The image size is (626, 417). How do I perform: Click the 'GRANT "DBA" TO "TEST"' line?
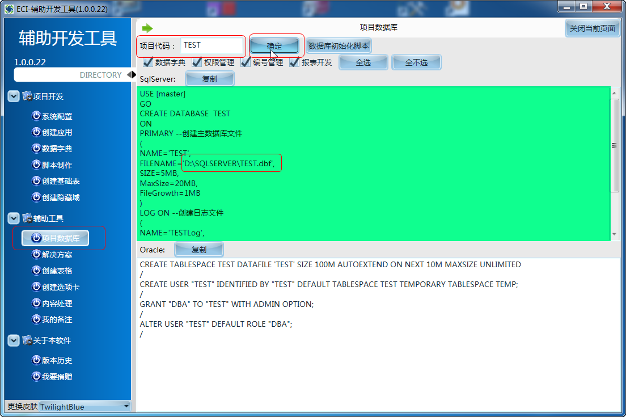(227, 304)
